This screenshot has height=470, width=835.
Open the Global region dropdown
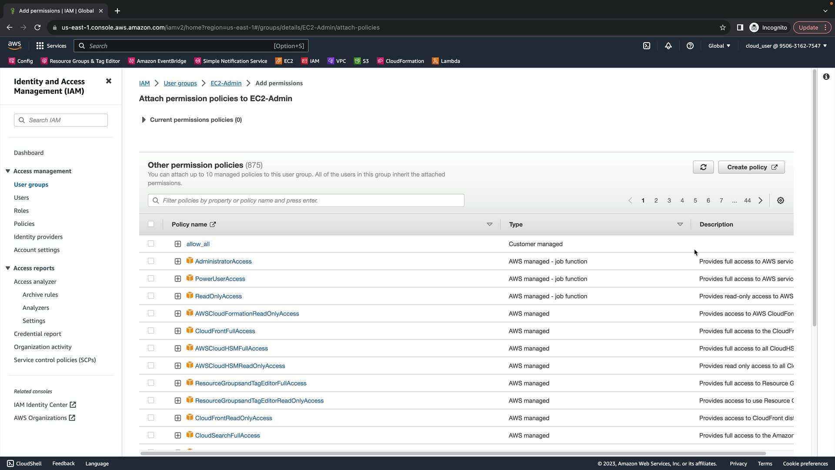tap(719, 46)
